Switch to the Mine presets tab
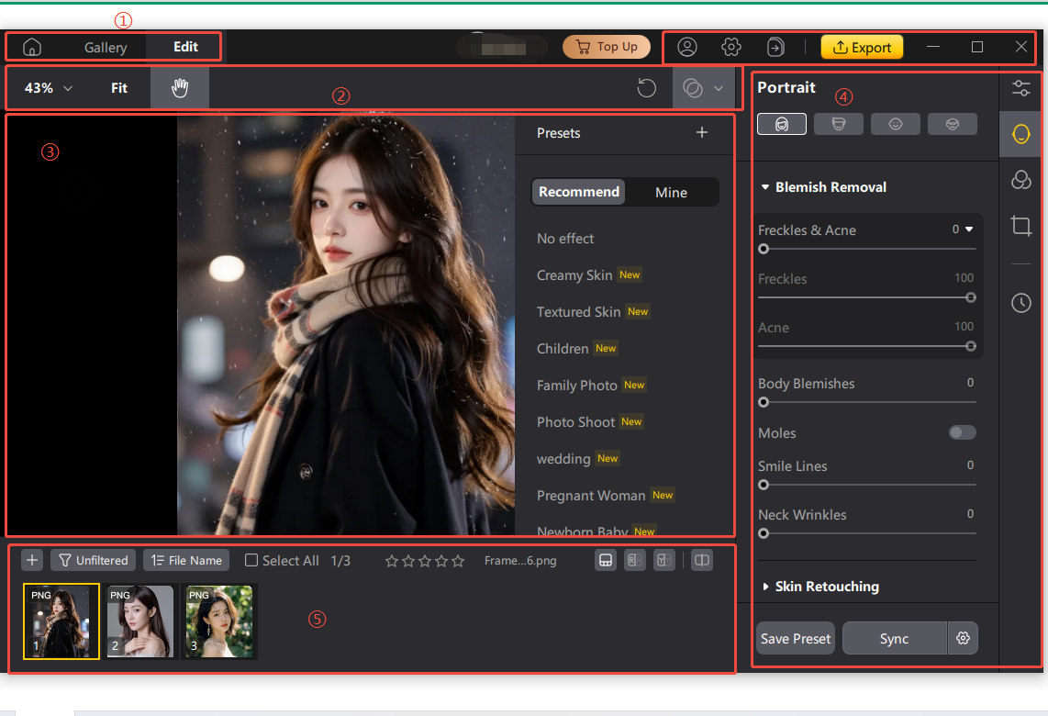 tap(671, 192)
